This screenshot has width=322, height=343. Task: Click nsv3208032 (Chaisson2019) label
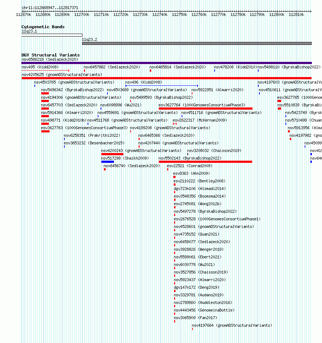pos(214,151)
